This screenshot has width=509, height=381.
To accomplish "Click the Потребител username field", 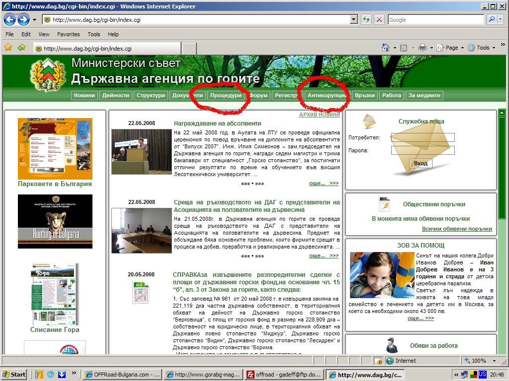I will point(423,137).
